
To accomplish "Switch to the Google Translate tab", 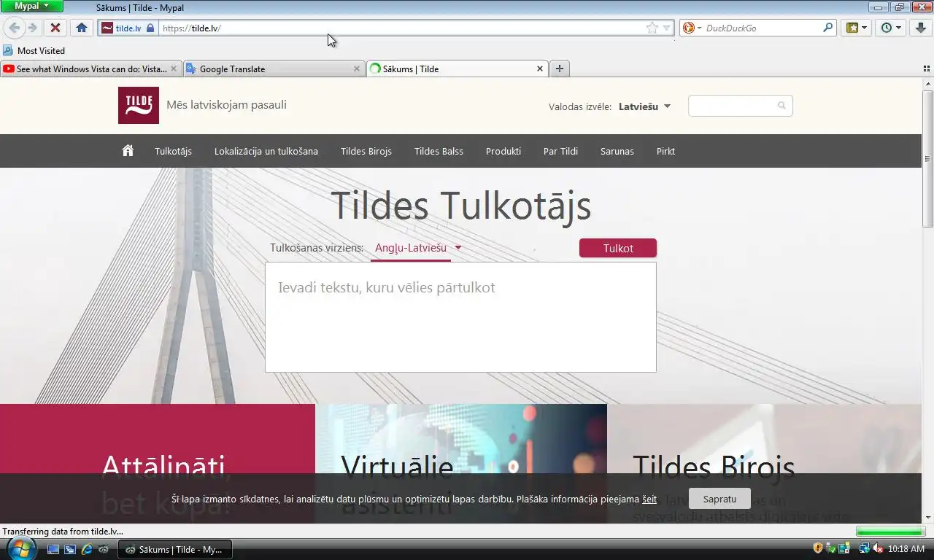I will [273, 69].
